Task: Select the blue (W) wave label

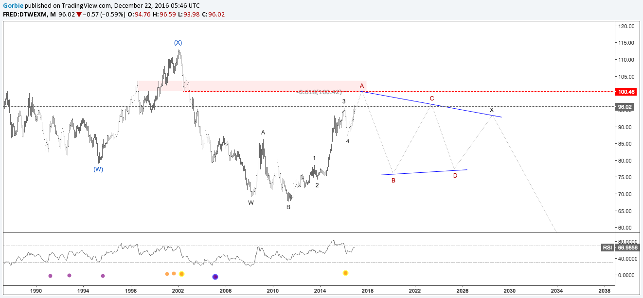Action: coord(98,169)
